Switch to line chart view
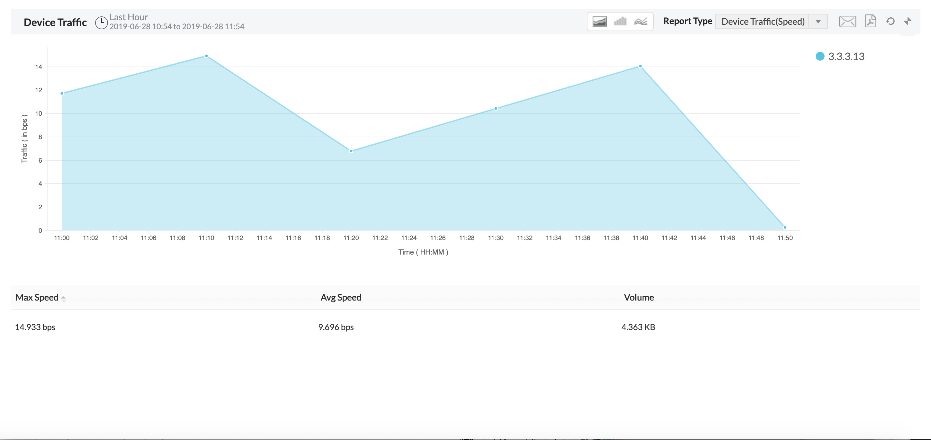The image size is (931, 440). [x=641, y=22]
